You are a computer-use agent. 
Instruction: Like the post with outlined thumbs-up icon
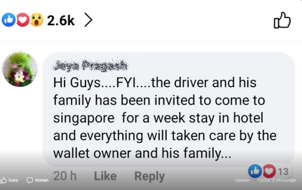tap(282, 20)
